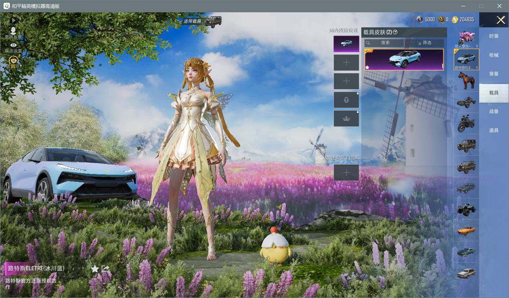Select the silver car at the list bottom
Viewport: 509px width, 298px height.
click(x=466, y=273)
